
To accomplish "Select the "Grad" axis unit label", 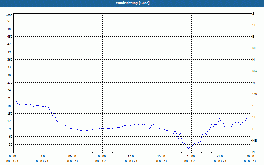I will tap(9, 15).
